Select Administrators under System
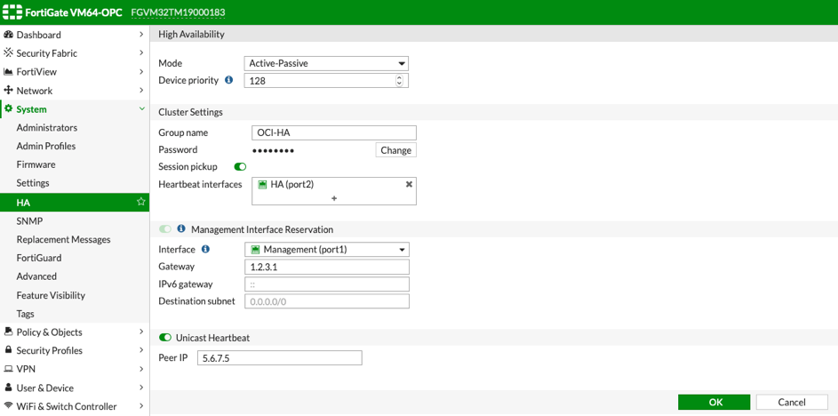The height and width of the screenshot is (416, 838). (x=46, y=128)
